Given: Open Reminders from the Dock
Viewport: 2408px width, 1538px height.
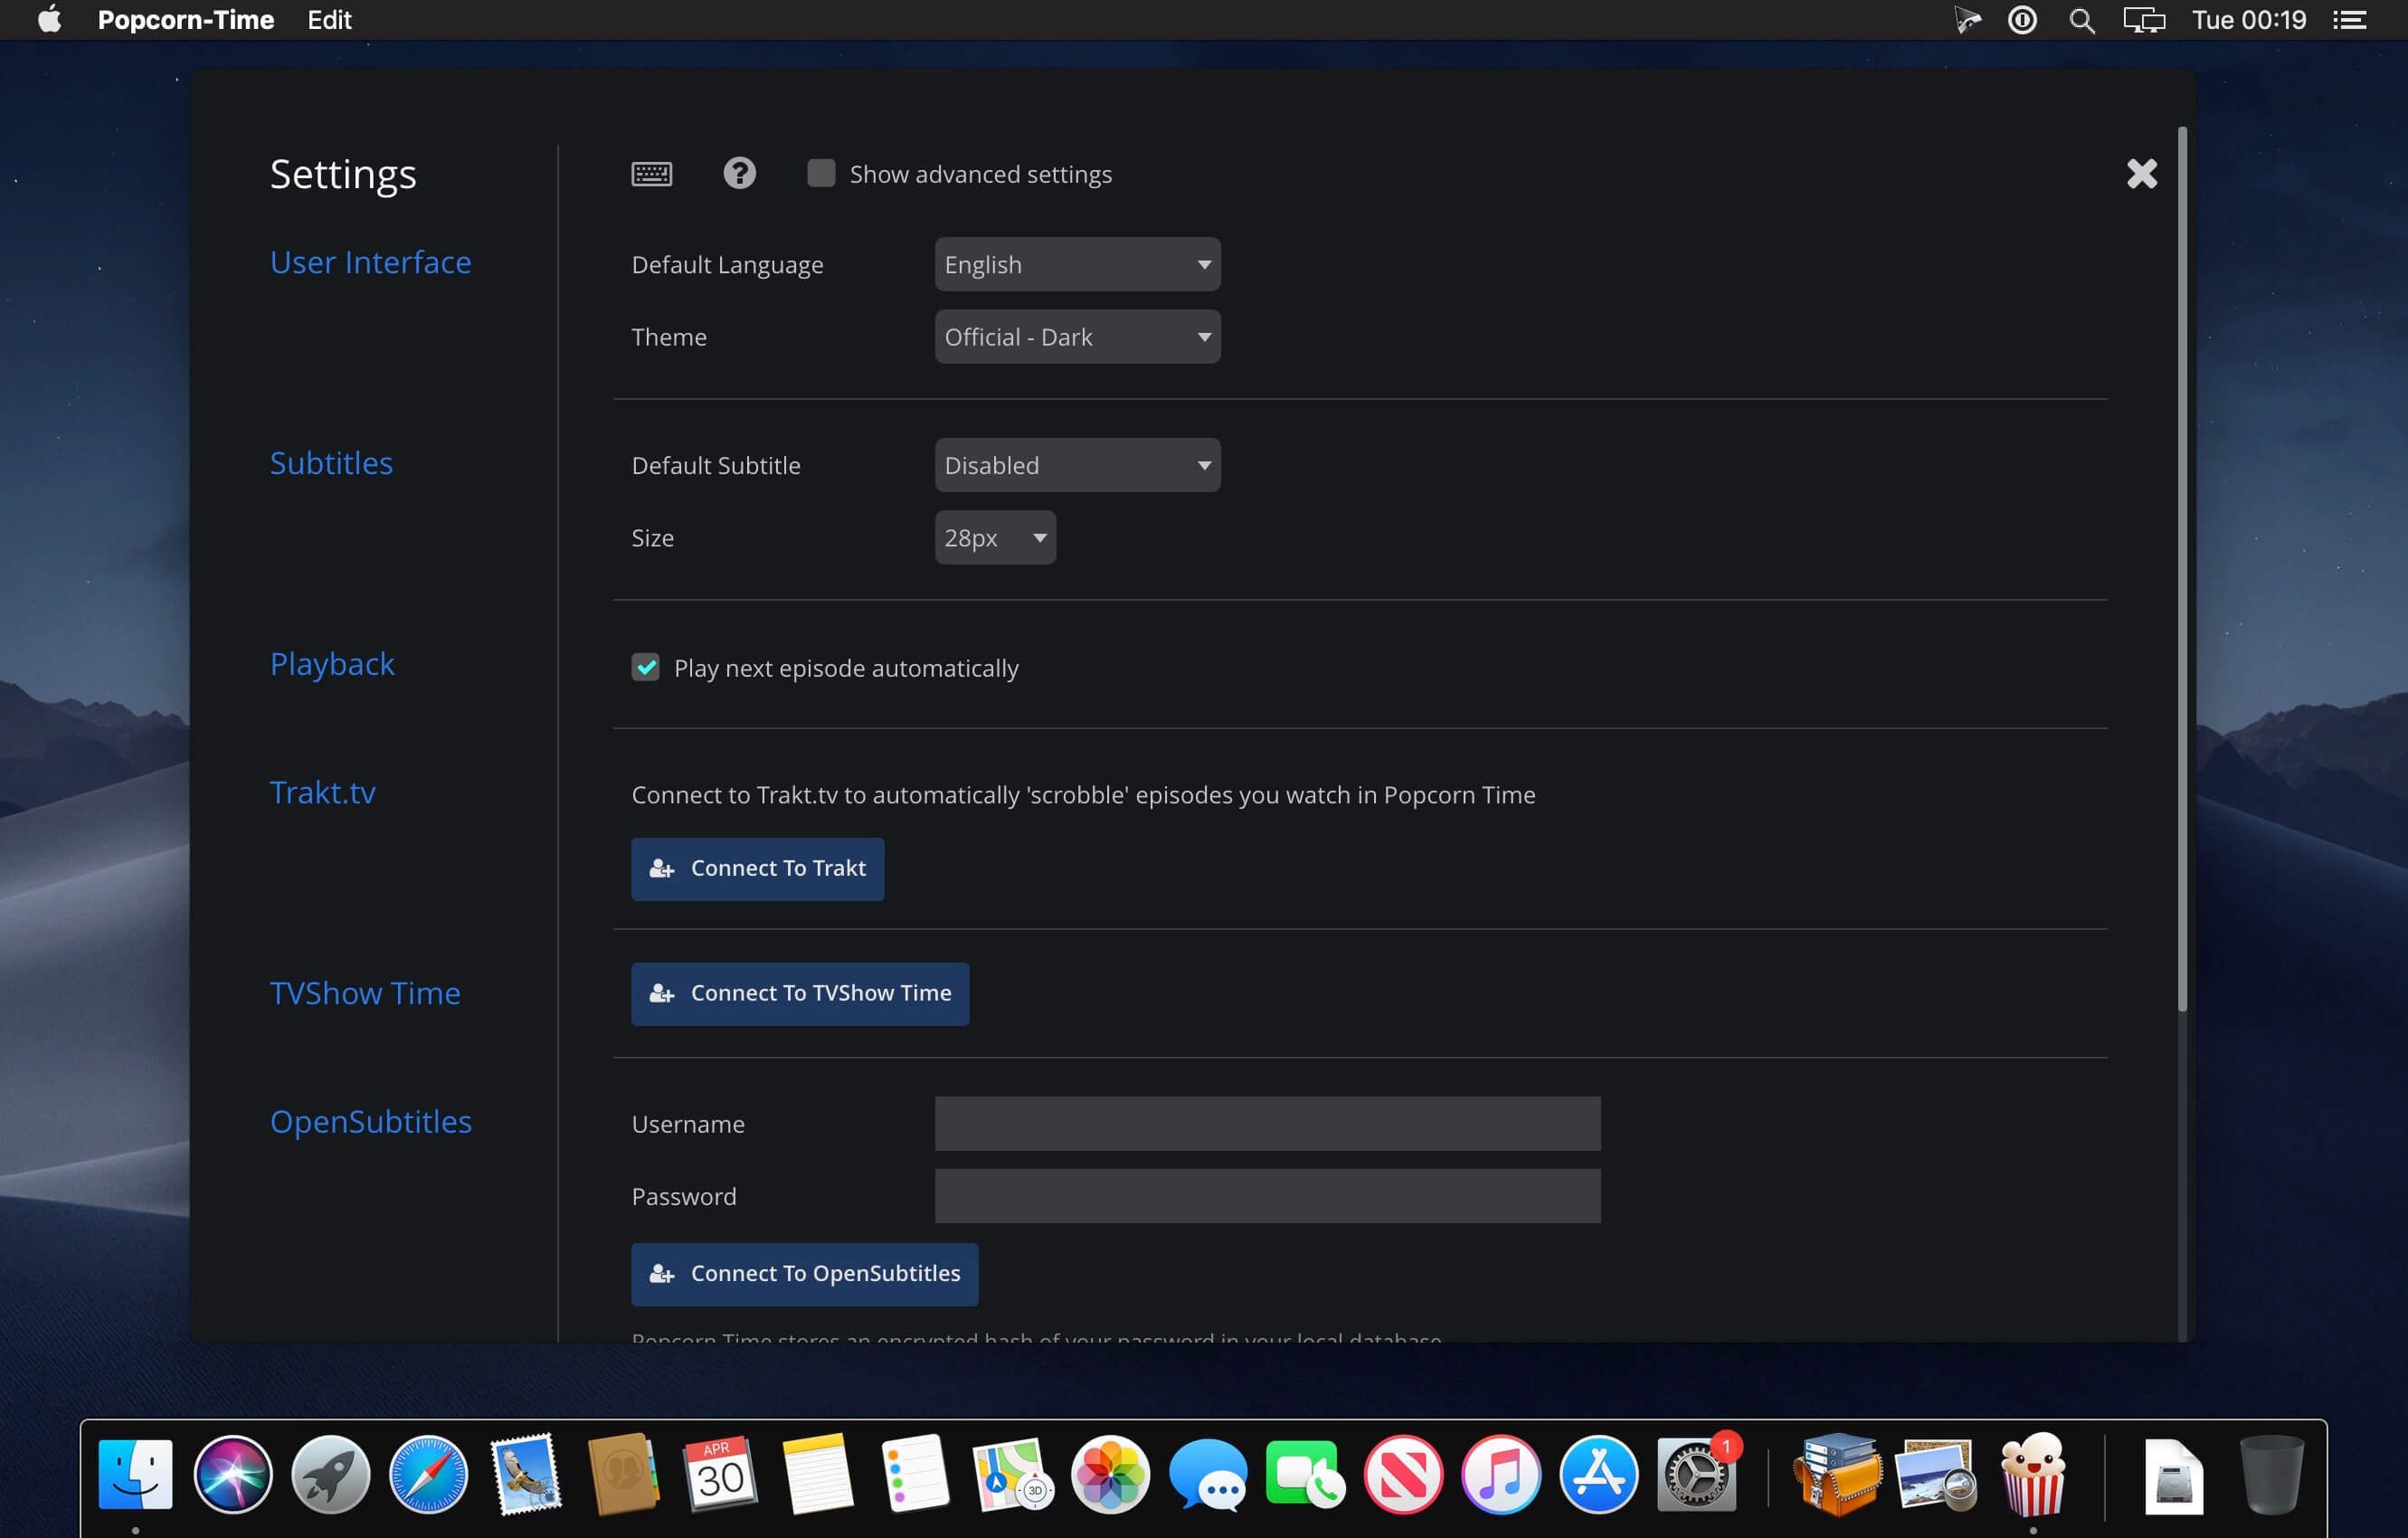Looking at the screenshot, I should (x=915, y=1474).
